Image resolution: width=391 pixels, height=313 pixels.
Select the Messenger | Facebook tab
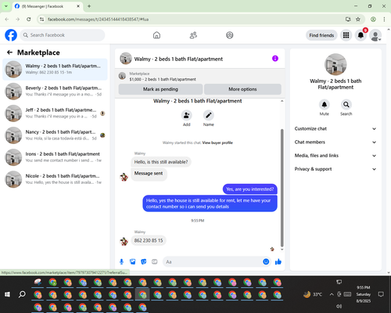pyautogui.click(x=47, y=6)
